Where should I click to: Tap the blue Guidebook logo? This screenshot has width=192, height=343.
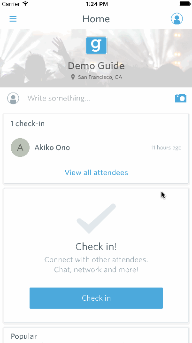pyautogui.click(x=96, y=46)
